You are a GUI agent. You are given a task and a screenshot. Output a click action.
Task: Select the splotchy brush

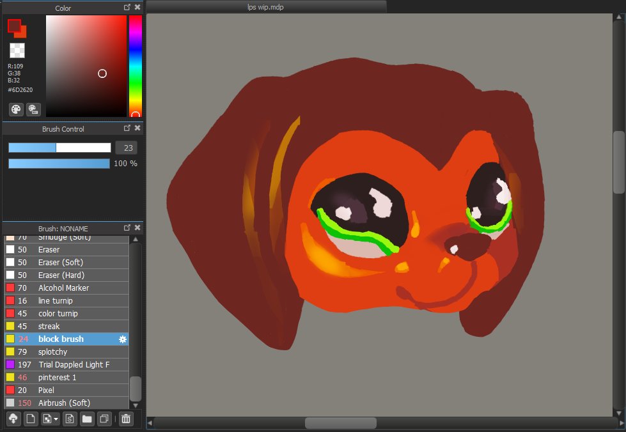(67, 352)
